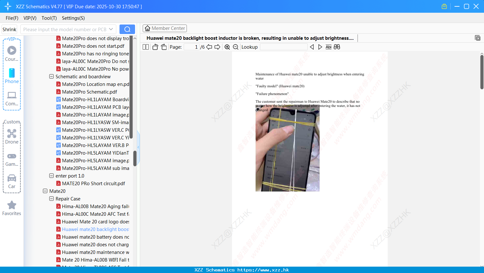Collapse the Schematic and boardview folder
484x273 pixels.
pos(51,76)
